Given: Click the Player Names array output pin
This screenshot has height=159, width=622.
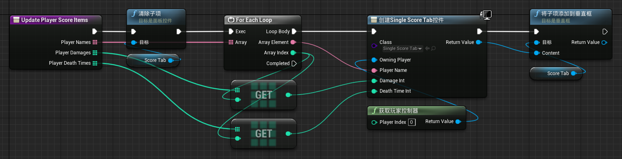Looking at the screenshot, I should coord(95,42).
